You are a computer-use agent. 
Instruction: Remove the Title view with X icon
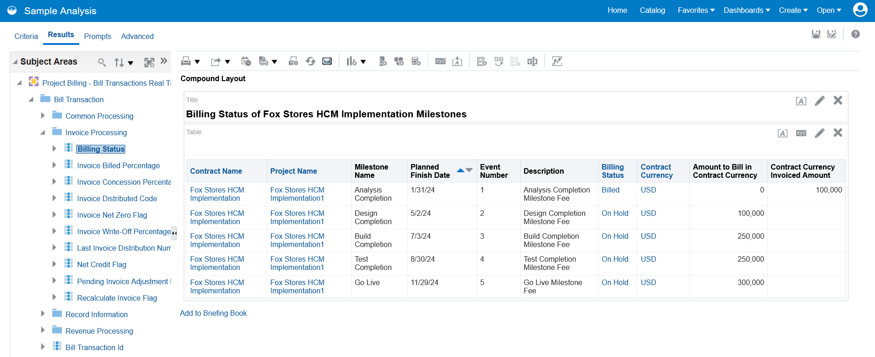click(837, 100)
